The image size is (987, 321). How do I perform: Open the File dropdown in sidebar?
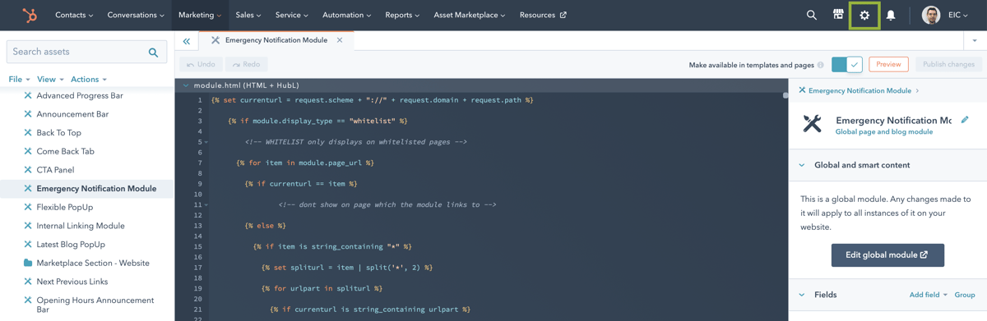pyautogui.click(x=19, y=80)
